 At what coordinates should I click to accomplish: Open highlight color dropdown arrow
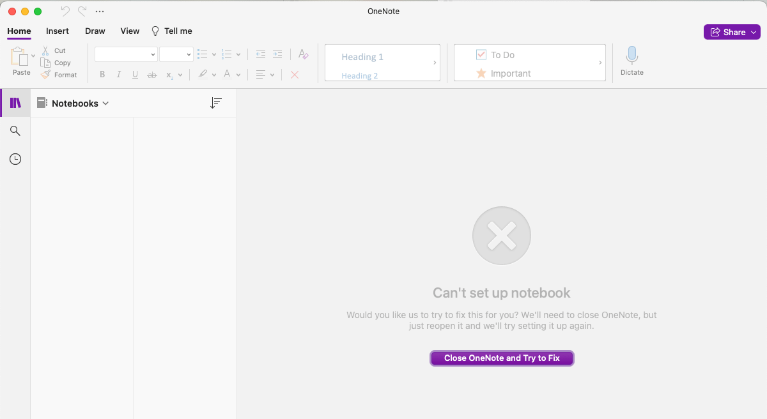[213, 75]
